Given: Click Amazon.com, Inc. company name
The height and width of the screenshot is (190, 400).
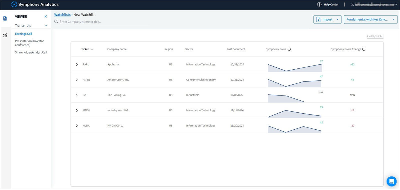Looking at the screenshot, I should pos(118,80).
